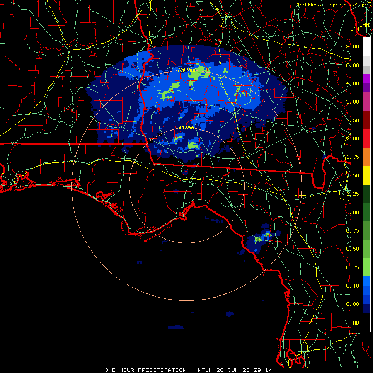This screenshot has width=373, height=373.
Task: Select the 0.10 legend value
Action: click(353, 286)
